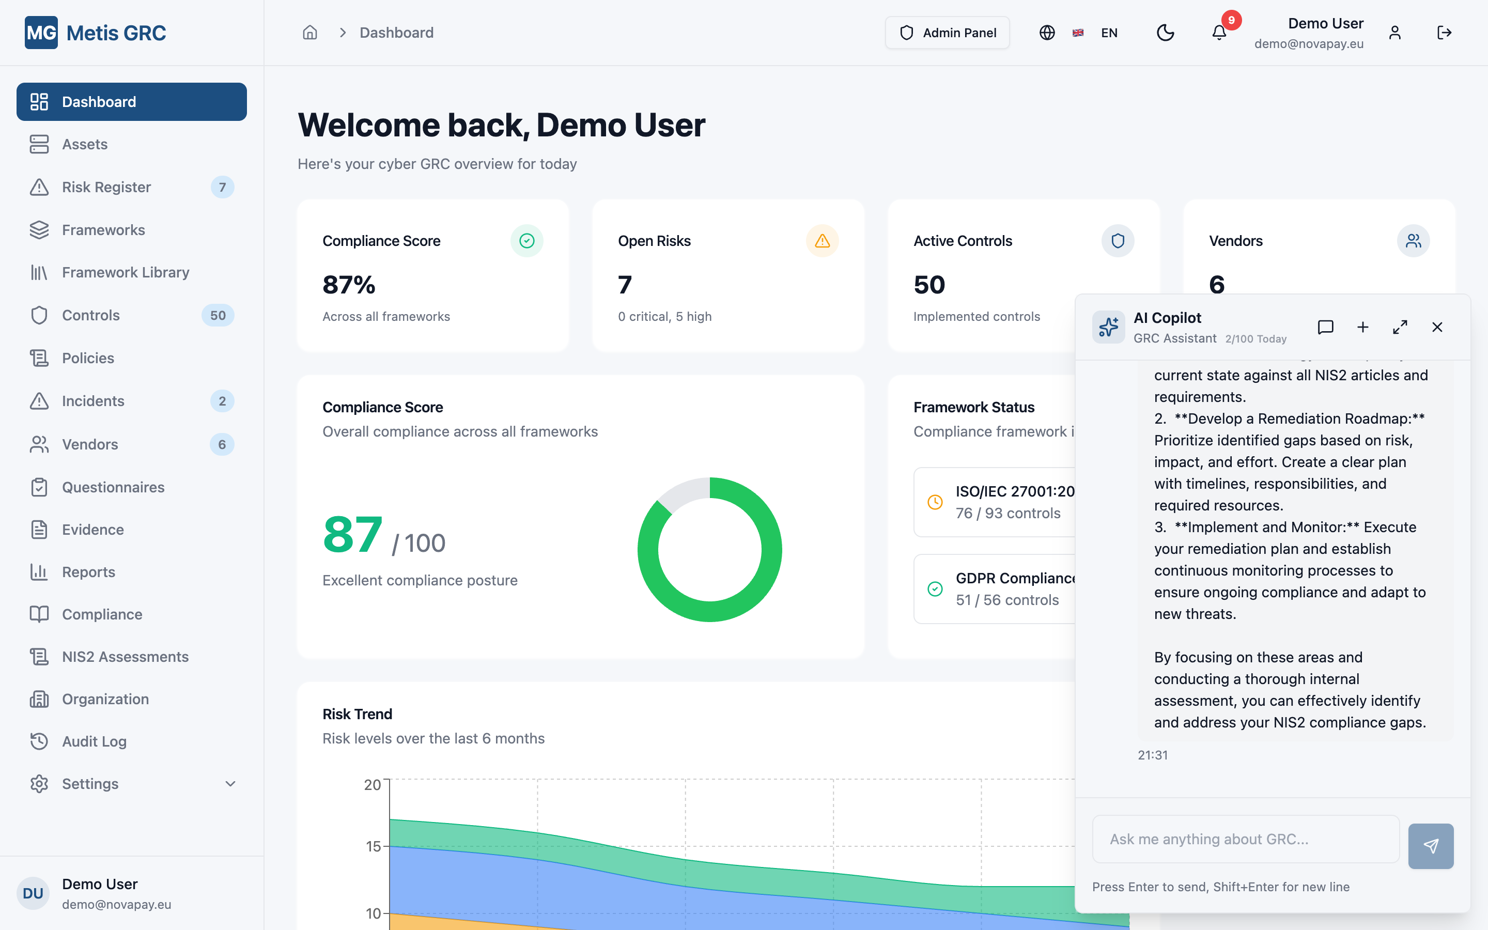Viewport: 1488px width, 930px height.
Task: Focus the Ask me anything input field
Action: click(x=1245, y=839)
